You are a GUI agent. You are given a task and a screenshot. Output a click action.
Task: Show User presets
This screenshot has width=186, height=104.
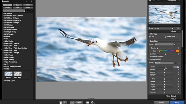(x=18, y=8)
